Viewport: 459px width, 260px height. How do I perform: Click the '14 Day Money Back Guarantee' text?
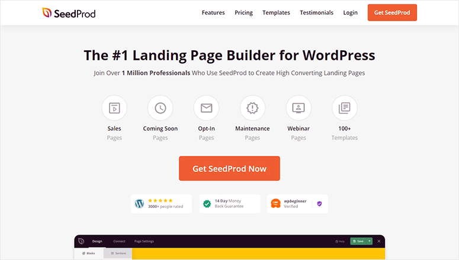pos(229,204)
